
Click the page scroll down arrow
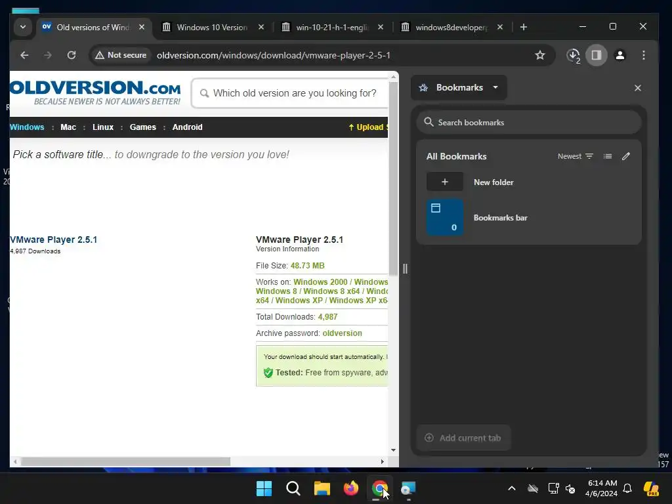pyautogui.click(x=393, y=450)
